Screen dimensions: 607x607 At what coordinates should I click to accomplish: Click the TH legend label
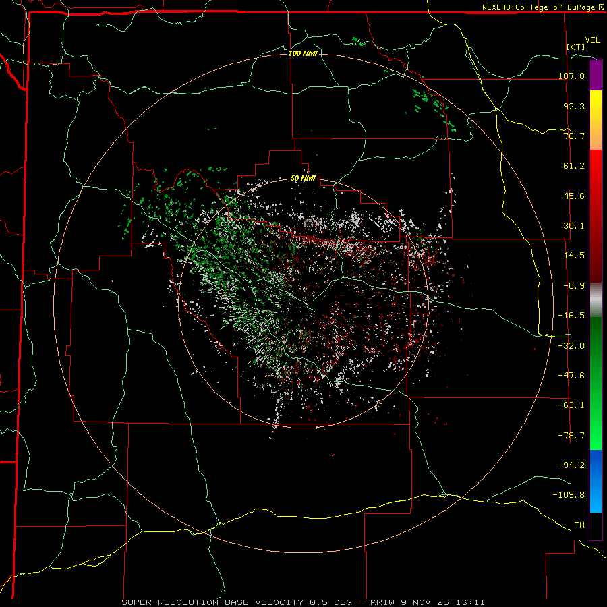[x=579, y=525]
